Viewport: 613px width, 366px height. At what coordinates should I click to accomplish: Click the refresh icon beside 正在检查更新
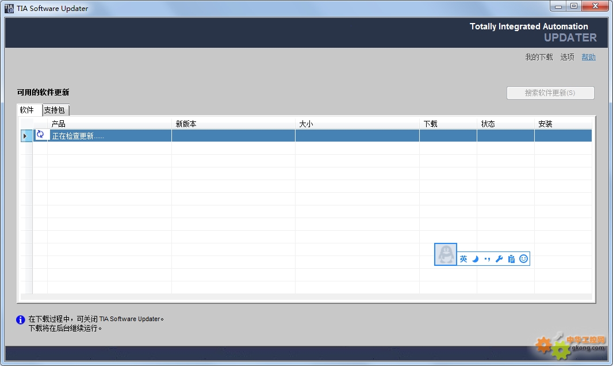coord(40,135)
